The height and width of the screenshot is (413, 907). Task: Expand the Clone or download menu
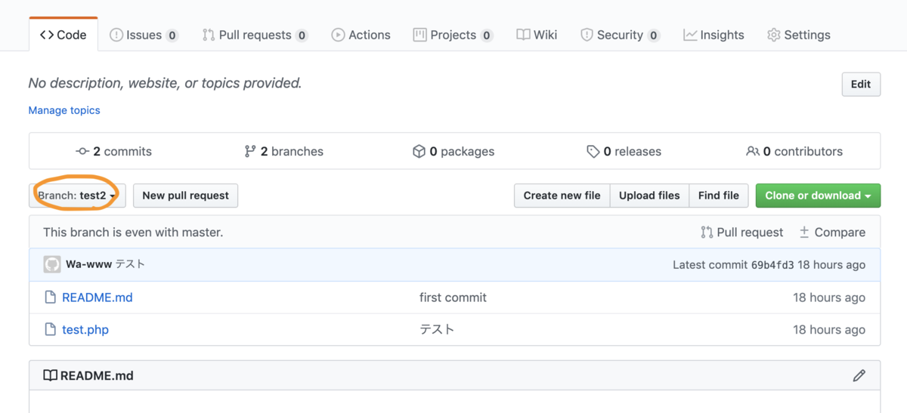tap(818, 196)
